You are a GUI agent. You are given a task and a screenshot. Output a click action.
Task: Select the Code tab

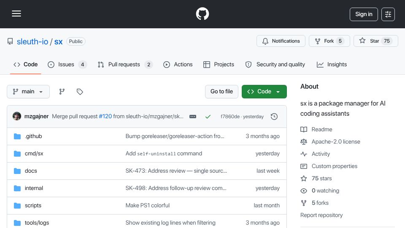click(x=26, y=64)
